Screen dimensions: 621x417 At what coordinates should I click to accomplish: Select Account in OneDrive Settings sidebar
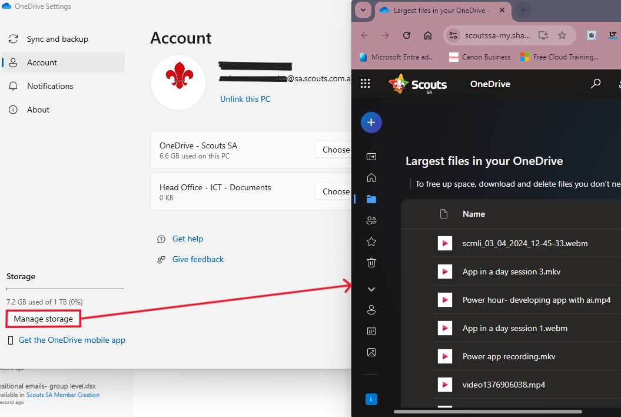tap(64, 62)
